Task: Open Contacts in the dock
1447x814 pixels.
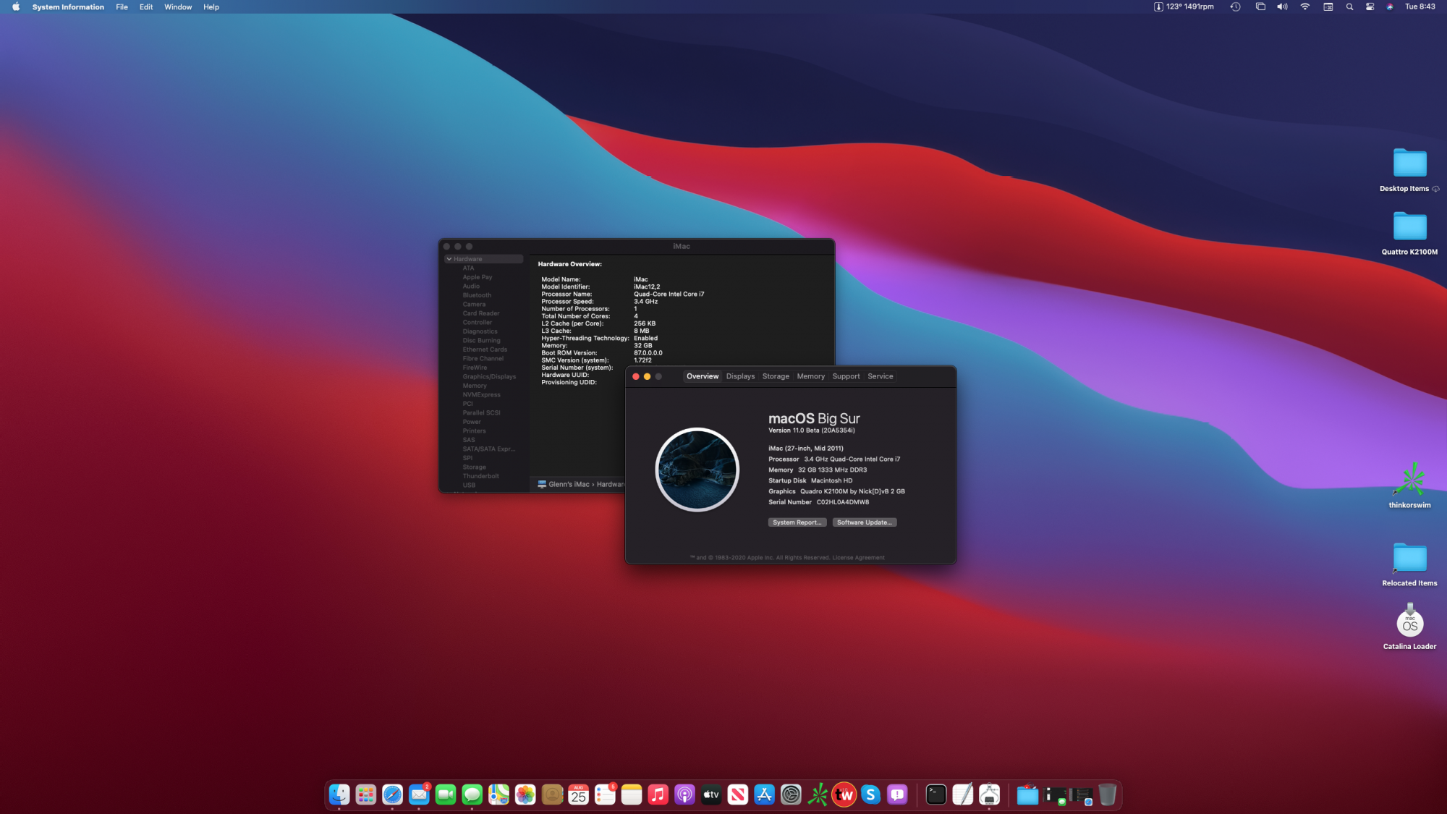Action: click(552, 794)
